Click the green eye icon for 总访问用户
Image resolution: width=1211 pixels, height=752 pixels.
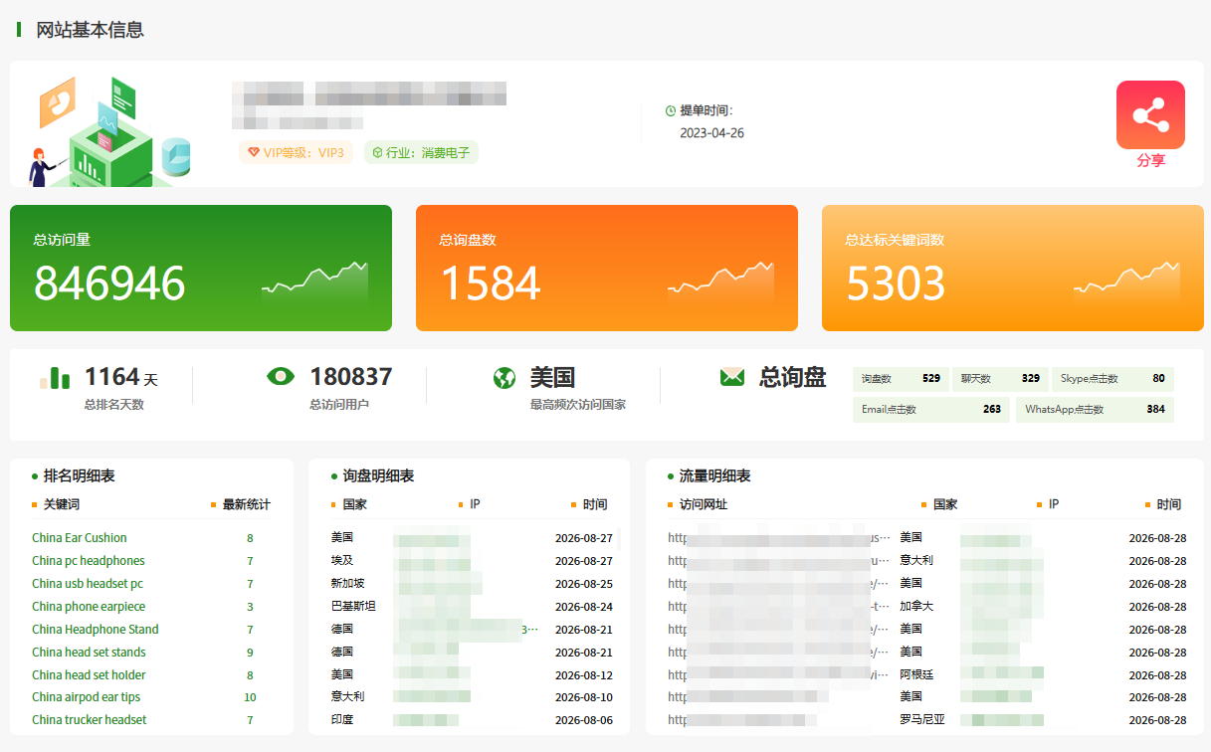point(282,376)
